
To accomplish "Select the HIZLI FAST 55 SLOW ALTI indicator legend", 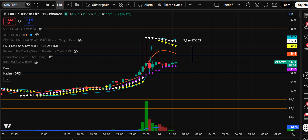I will coord(31,46).
